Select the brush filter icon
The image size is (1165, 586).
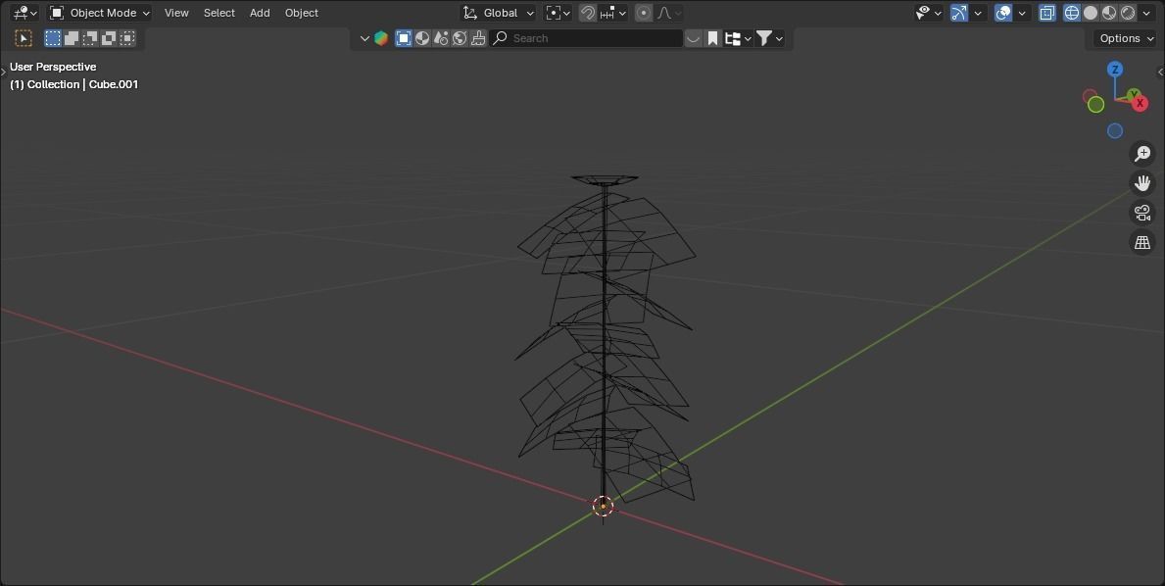coord(478,38)
